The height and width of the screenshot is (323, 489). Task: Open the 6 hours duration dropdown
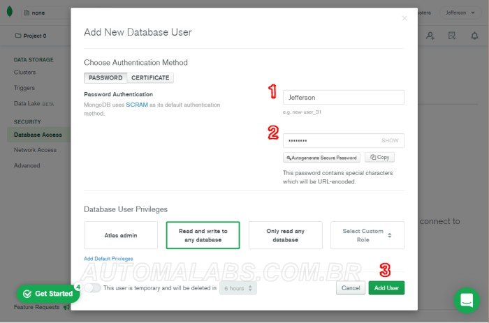coord(238,288)
